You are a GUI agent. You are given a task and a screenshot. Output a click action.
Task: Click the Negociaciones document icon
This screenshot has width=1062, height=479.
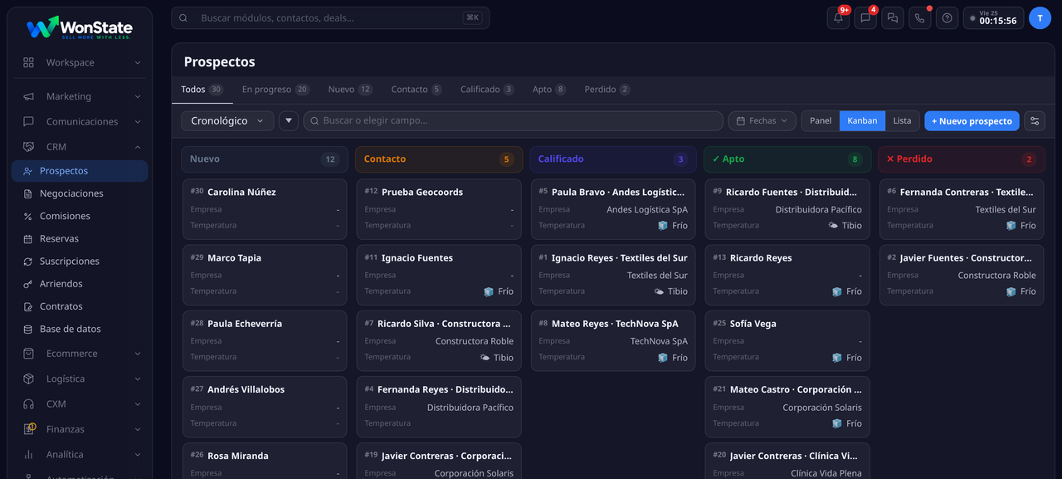pyautogui.click(x=29, y=193)
